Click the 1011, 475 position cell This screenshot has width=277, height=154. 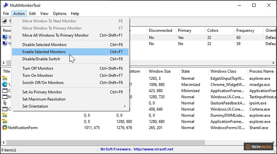92,128
